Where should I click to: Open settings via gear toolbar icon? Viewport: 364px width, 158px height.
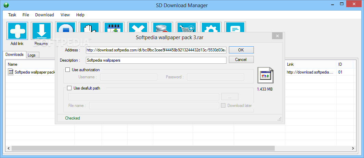(211, 28)
